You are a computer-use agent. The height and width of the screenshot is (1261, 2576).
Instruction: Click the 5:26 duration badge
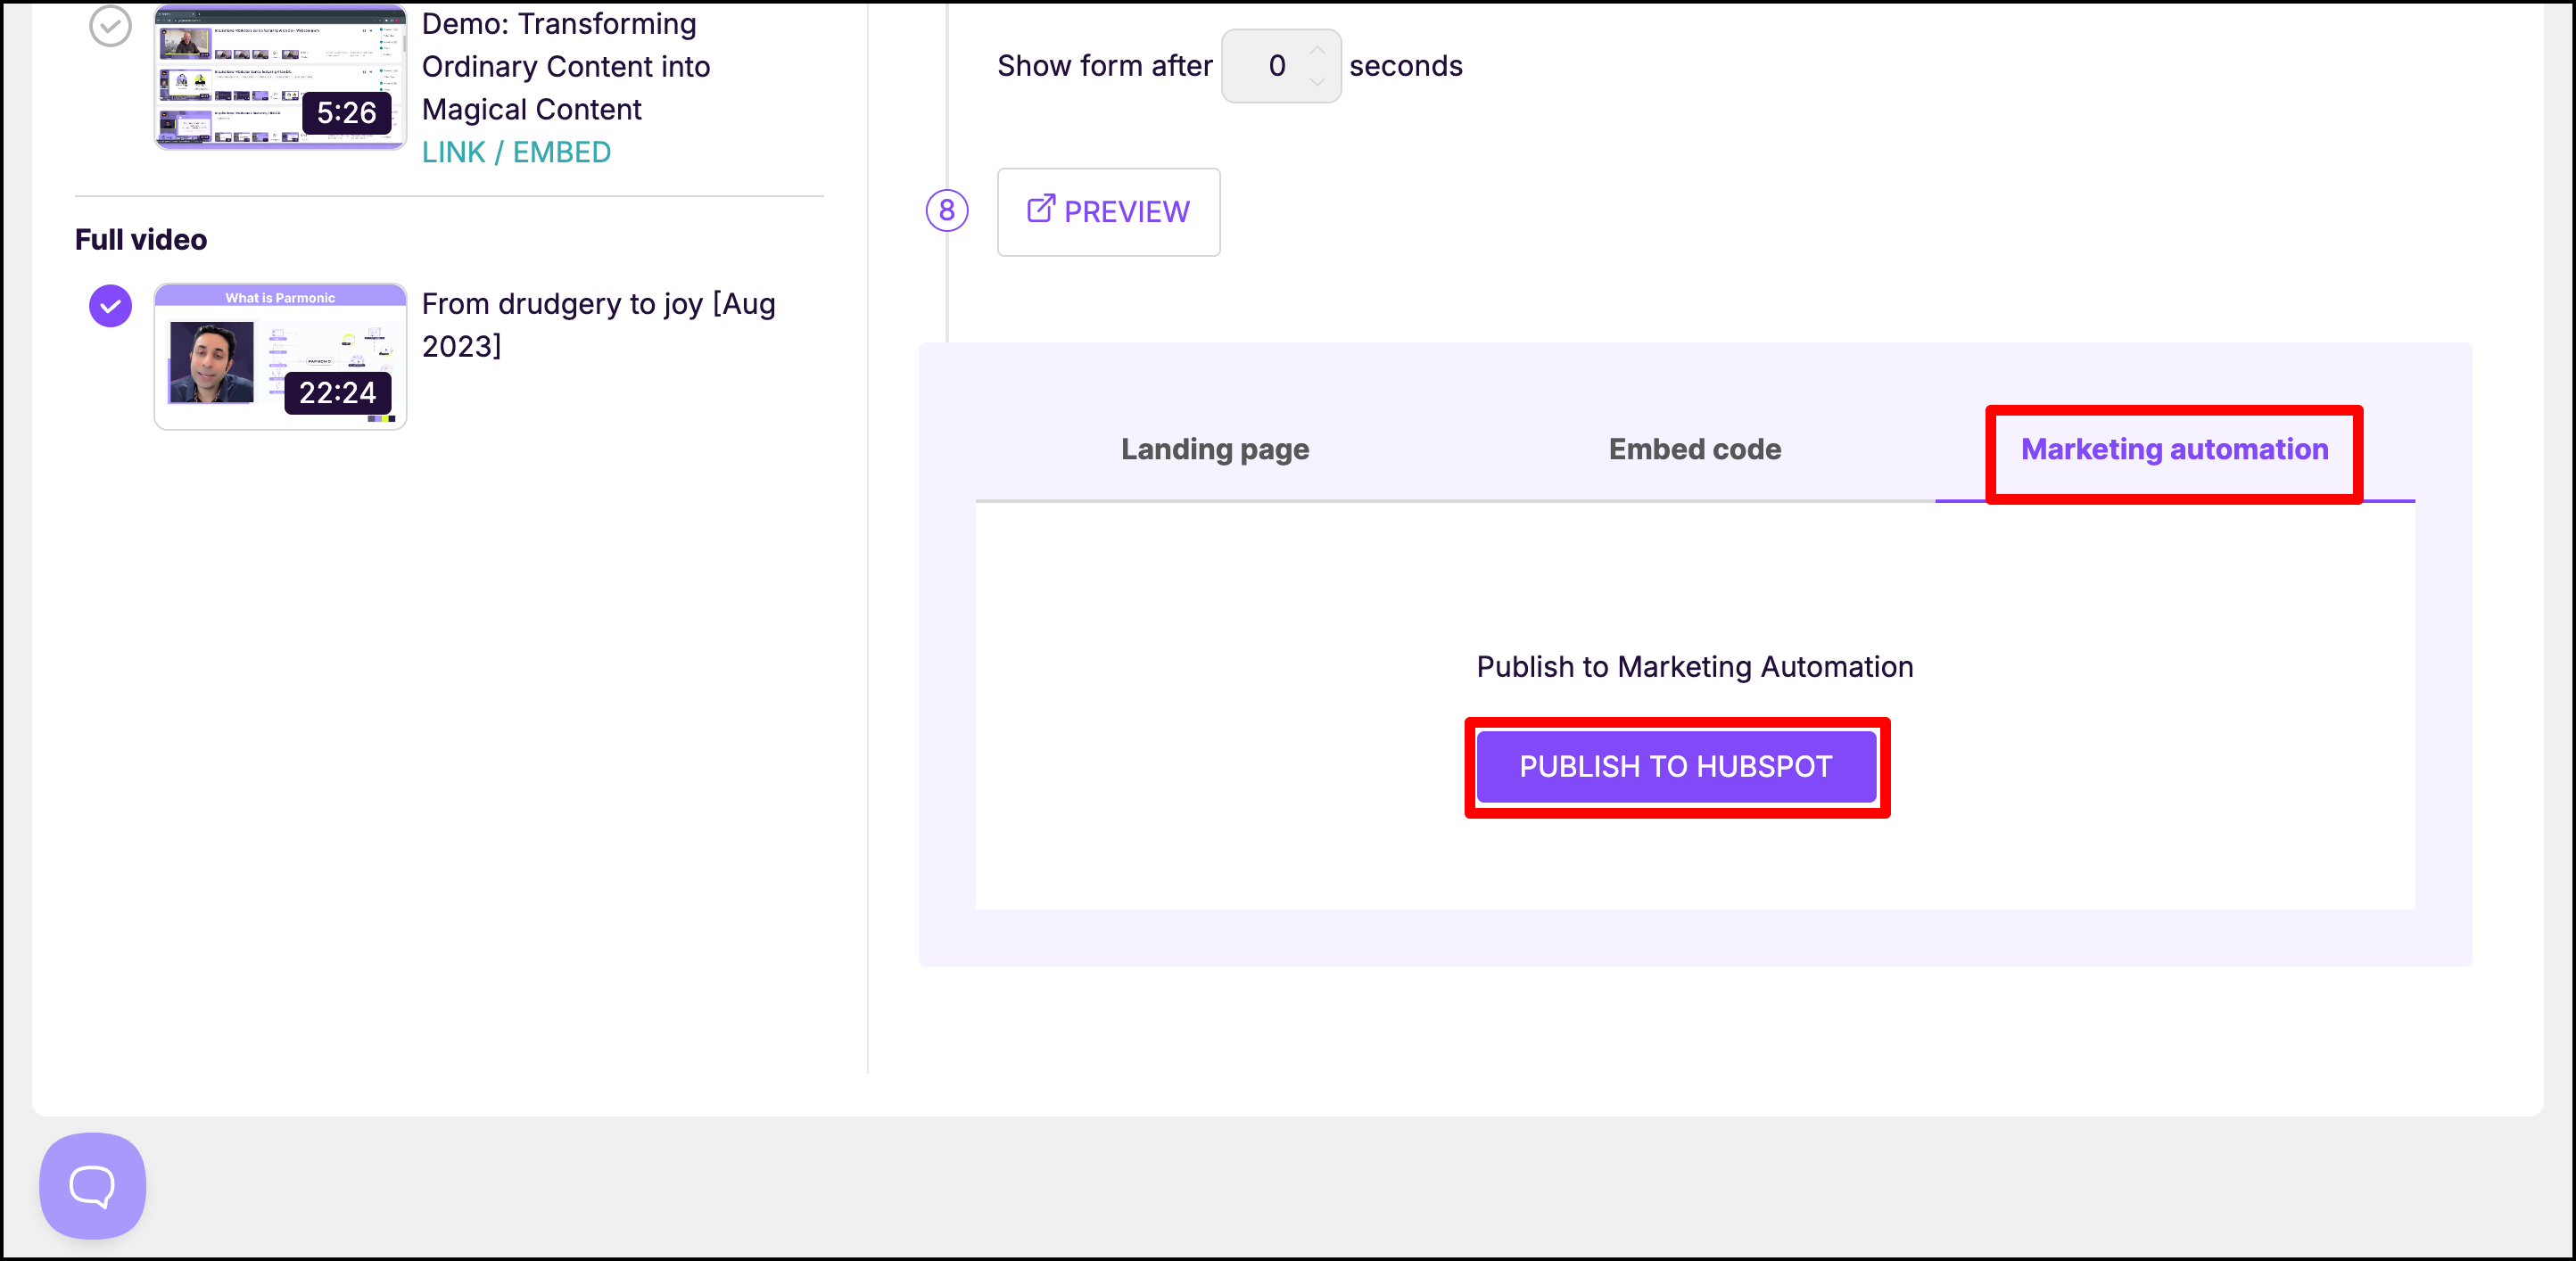point(346,113)
